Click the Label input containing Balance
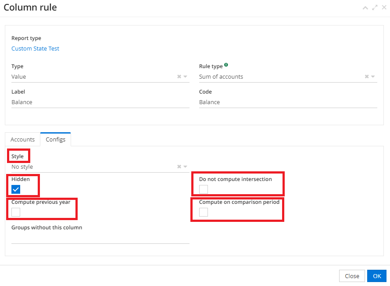This screenshot has width=390, height=286. pos(100,102)
